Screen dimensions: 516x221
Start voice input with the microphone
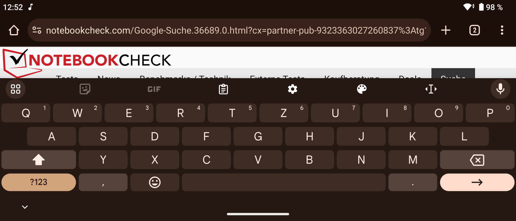click(x=500, y=89)
